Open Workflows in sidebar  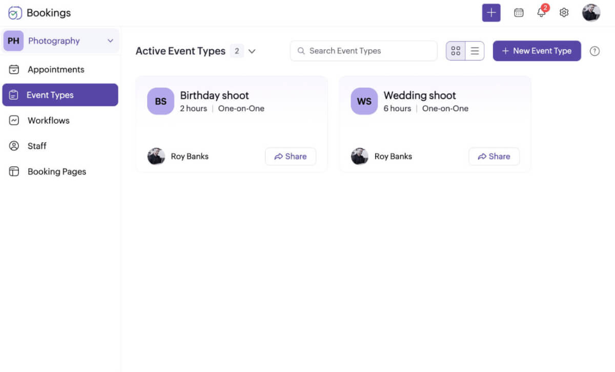tap(48, 120)
